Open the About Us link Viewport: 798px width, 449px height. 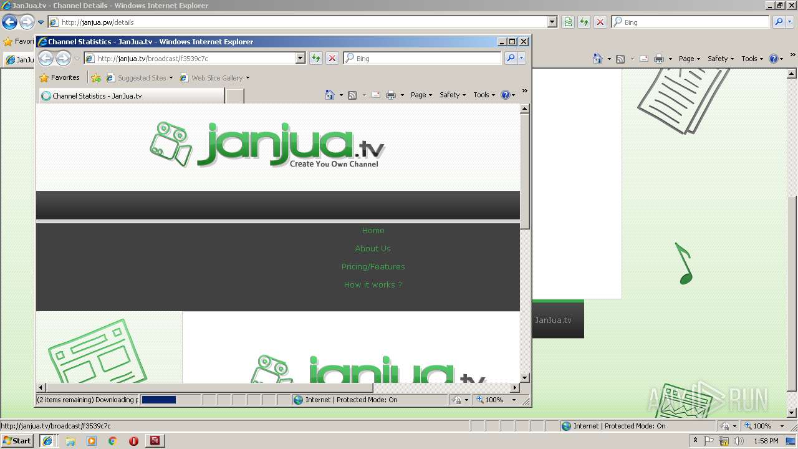click(x=373, y=249)
